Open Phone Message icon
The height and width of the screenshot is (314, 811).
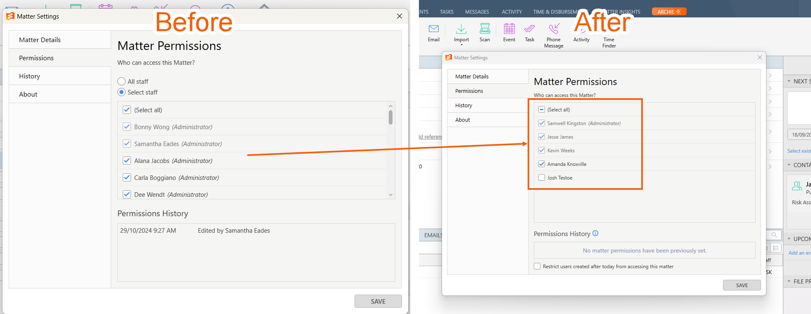coord(554,29)
